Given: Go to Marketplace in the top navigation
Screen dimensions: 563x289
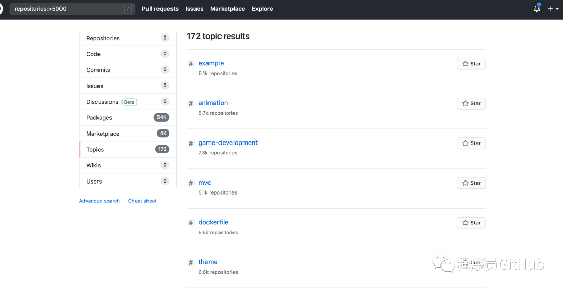Looking at the screenshot, I should tap(228, 9).
